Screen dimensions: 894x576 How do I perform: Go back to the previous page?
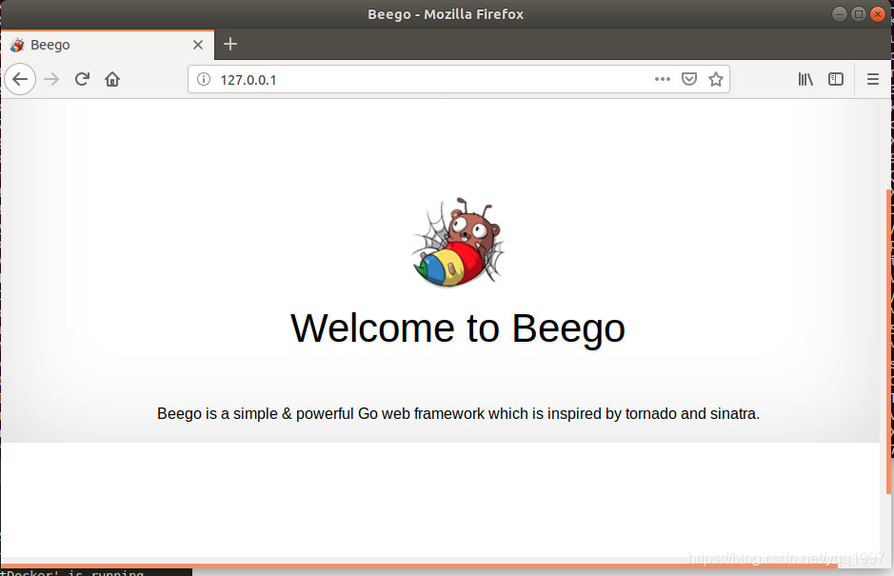[x=21, y=79]
